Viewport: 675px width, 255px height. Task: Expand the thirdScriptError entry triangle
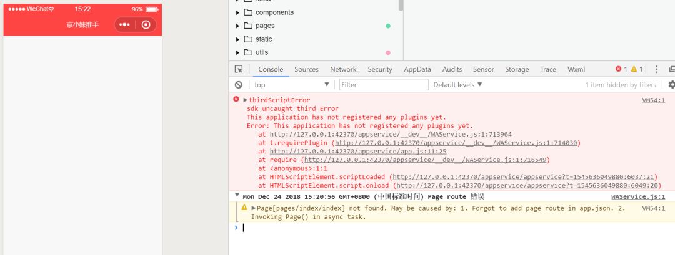coord(246,100)
